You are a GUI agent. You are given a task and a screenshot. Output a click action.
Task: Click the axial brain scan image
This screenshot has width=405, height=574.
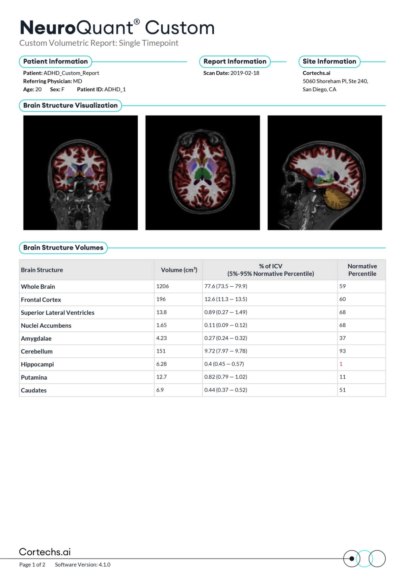click(x=202, y=173)
